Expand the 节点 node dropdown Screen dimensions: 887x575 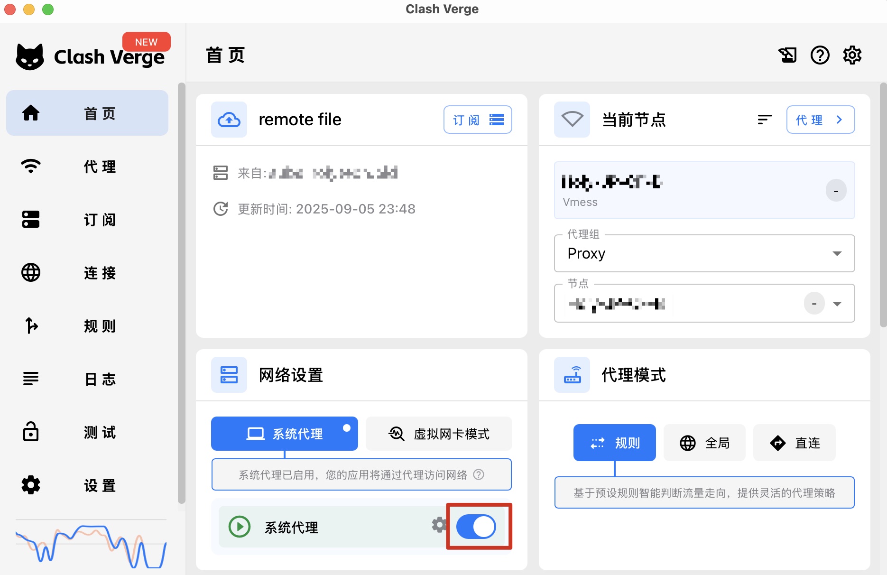pos(837,304)
